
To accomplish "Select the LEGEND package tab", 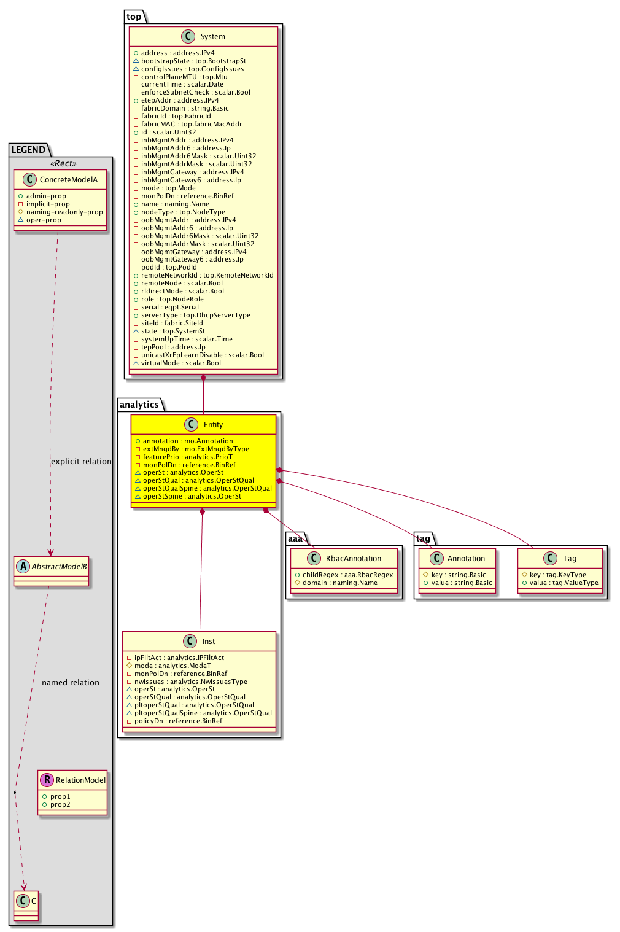I will [x=28, y=150].
